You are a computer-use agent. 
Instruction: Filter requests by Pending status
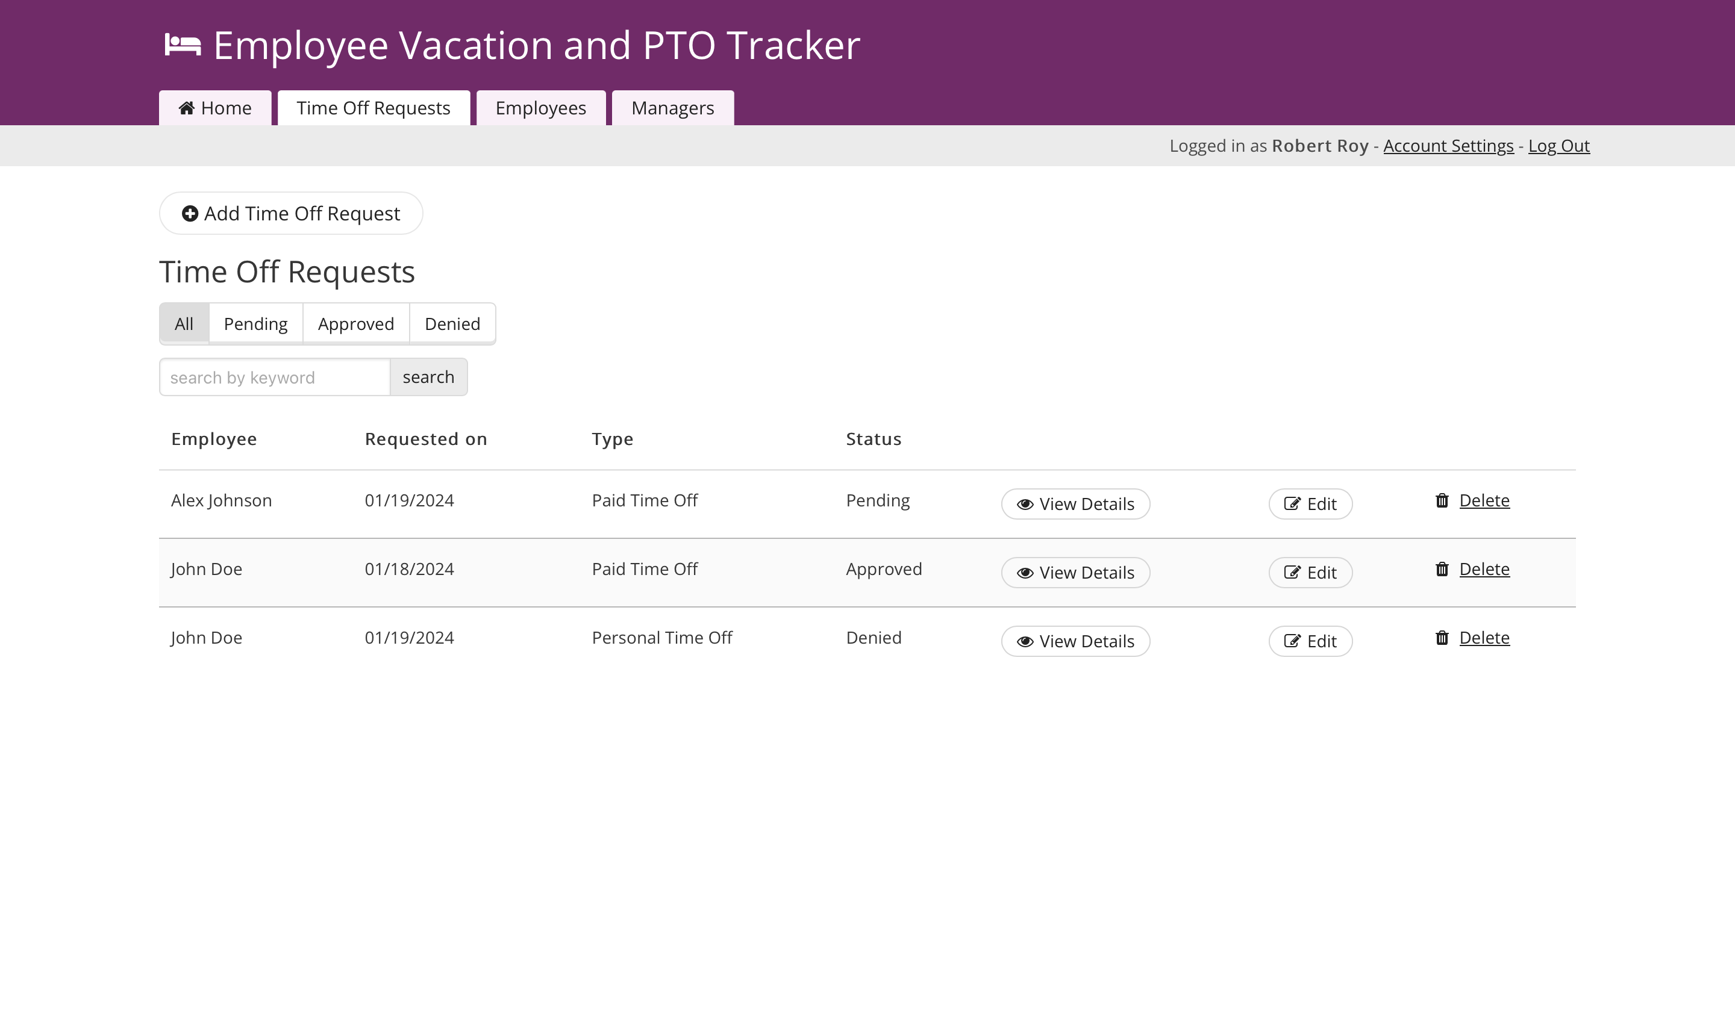click(x=255, y=323)
